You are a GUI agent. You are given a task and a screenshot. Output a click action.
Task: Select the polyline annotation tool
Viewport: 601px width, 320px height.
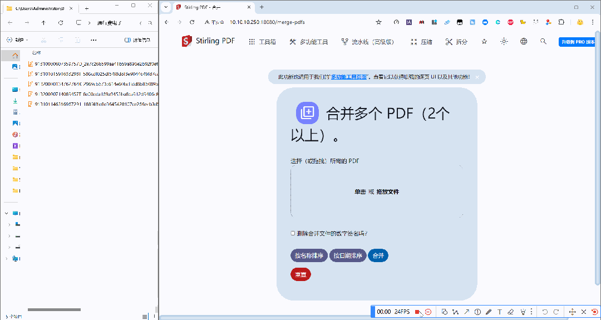(455, 312)
